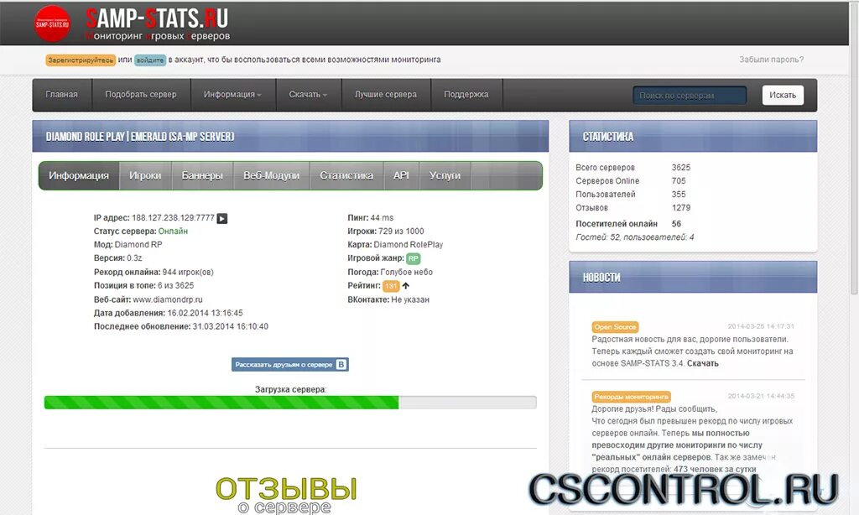The width and height of the screenshot is (859, 515).
Task: Click the Дата добавления 16.02.2014 text
Action: 168,313
